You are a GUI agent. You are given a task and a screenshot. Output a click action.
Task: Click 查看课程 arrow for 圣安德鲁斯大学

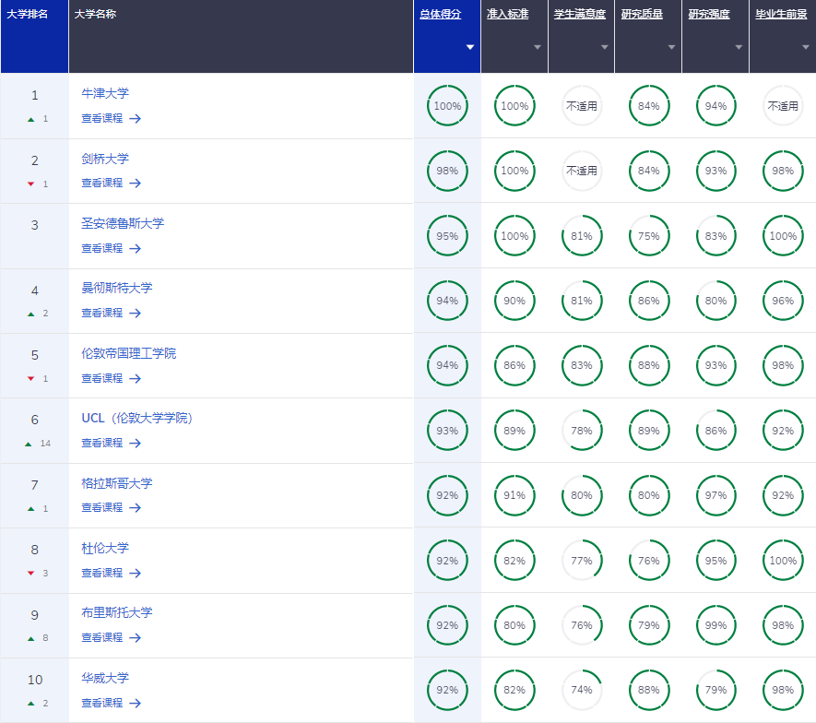click(136, 249)
